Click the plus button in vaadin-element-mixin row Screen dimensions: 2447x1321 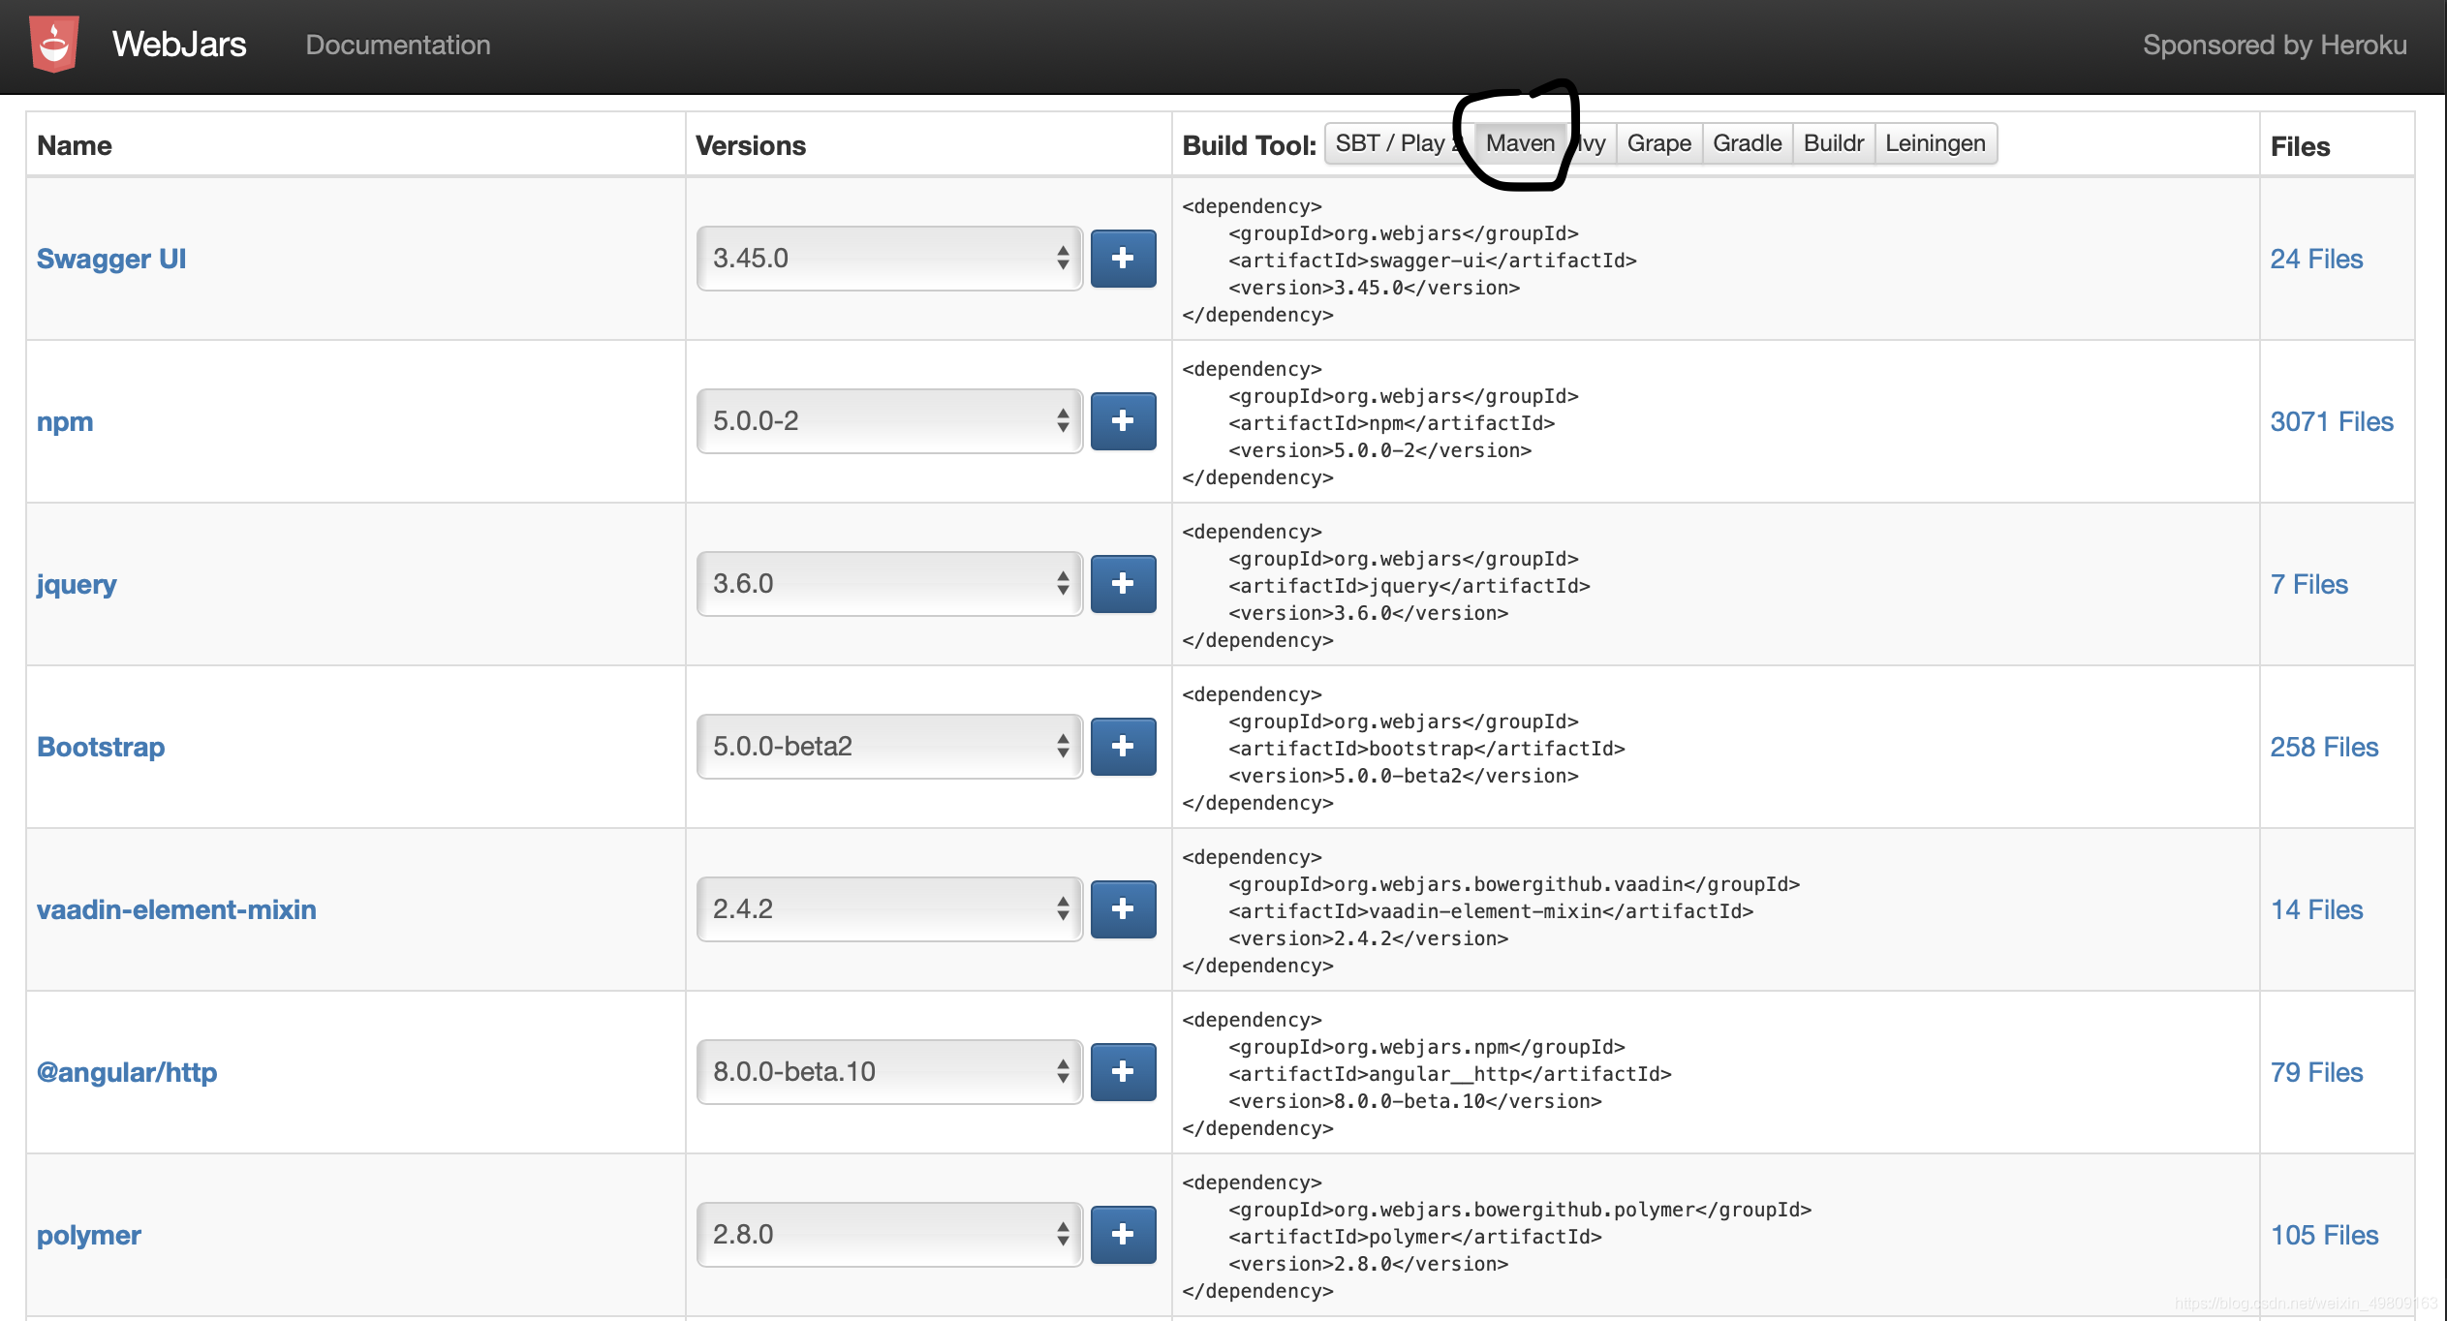1123,909
